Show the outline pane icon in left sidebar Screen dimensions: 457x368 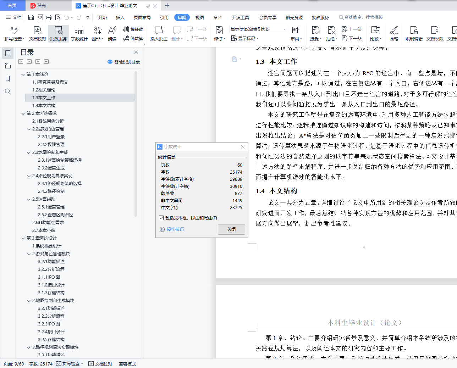pyautogui.click(x=8, y=53)
